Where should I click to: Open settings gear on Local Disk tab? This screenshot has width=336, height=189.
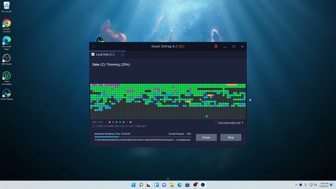[123, 55]
